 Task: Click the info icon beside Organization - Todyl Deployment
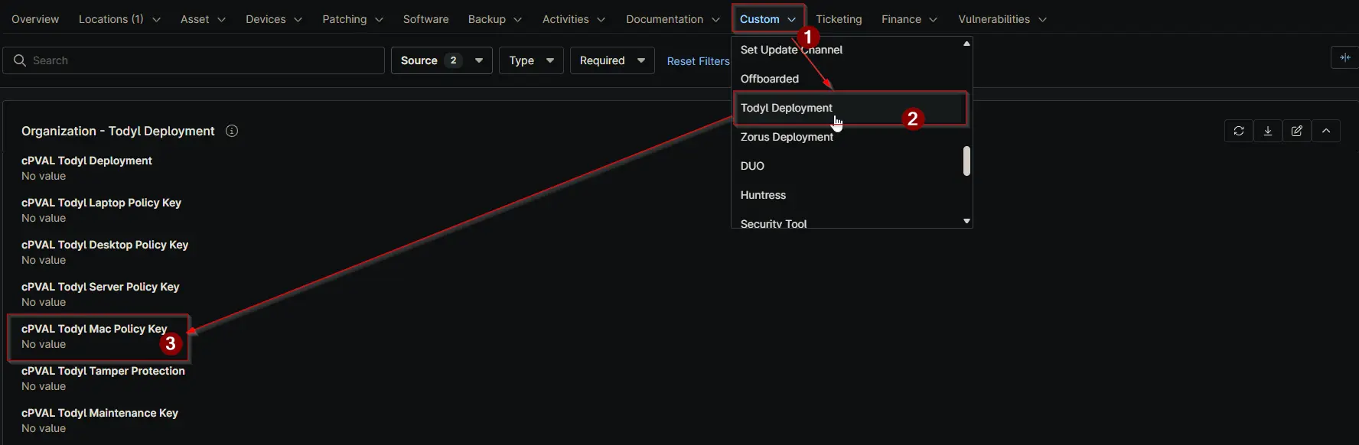click(232, 131)
